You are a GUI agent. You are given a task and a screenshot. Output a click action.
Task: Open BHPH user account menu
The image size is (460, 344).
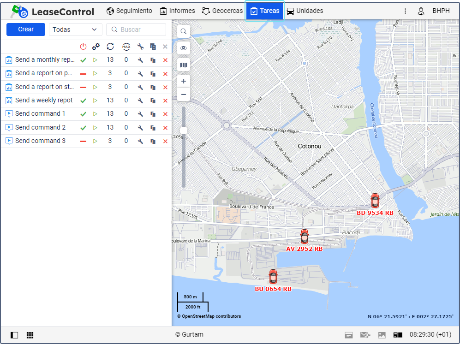pyautogui.click(x=434, y=11)
